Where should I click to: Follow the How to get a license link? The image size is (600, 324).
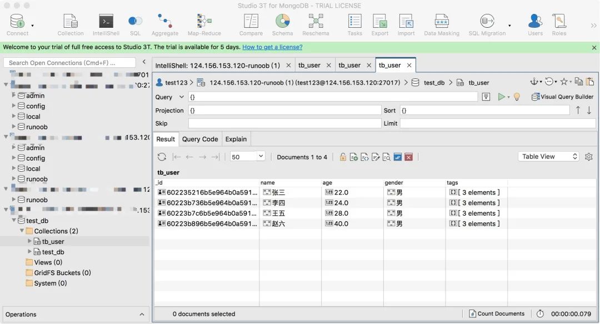click(x=272, y=47)
